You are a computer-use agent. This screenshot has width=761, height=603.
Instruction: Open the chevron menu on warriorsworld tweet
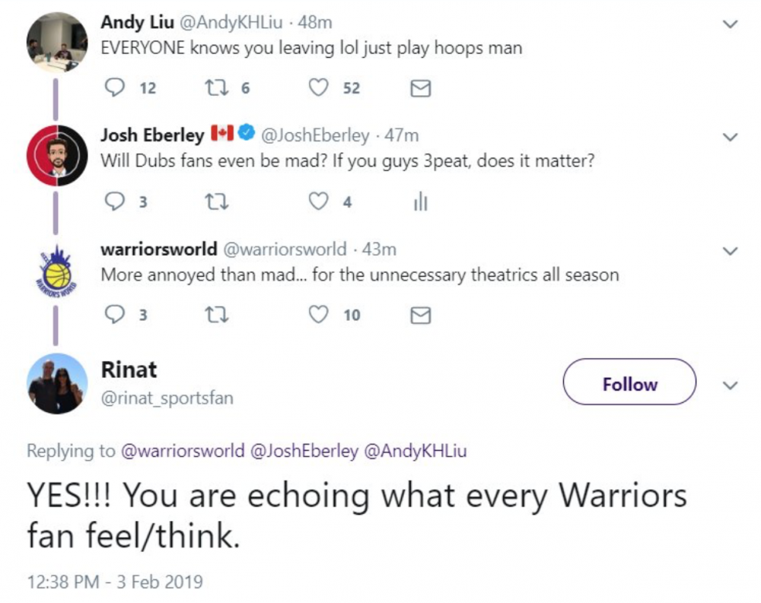[x=730, y=251]
